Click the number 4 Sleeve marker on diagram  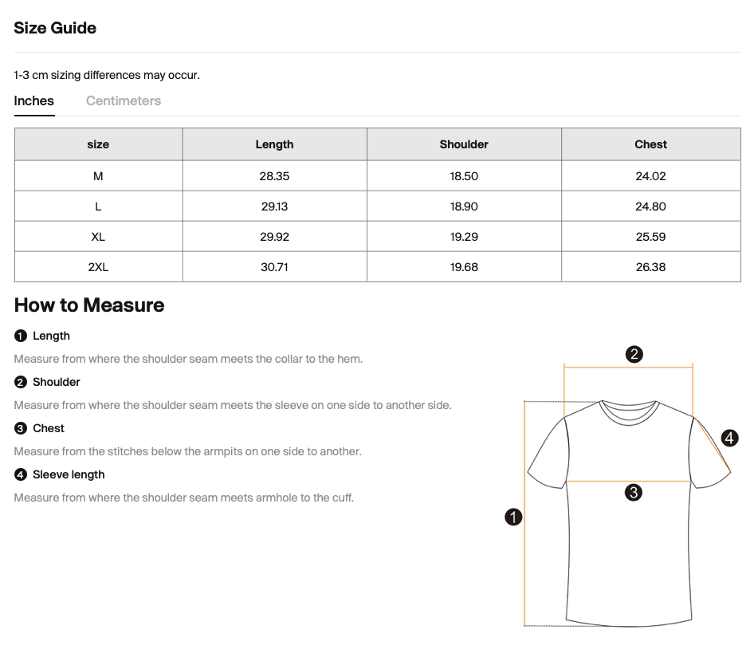(x=729, y=438)
